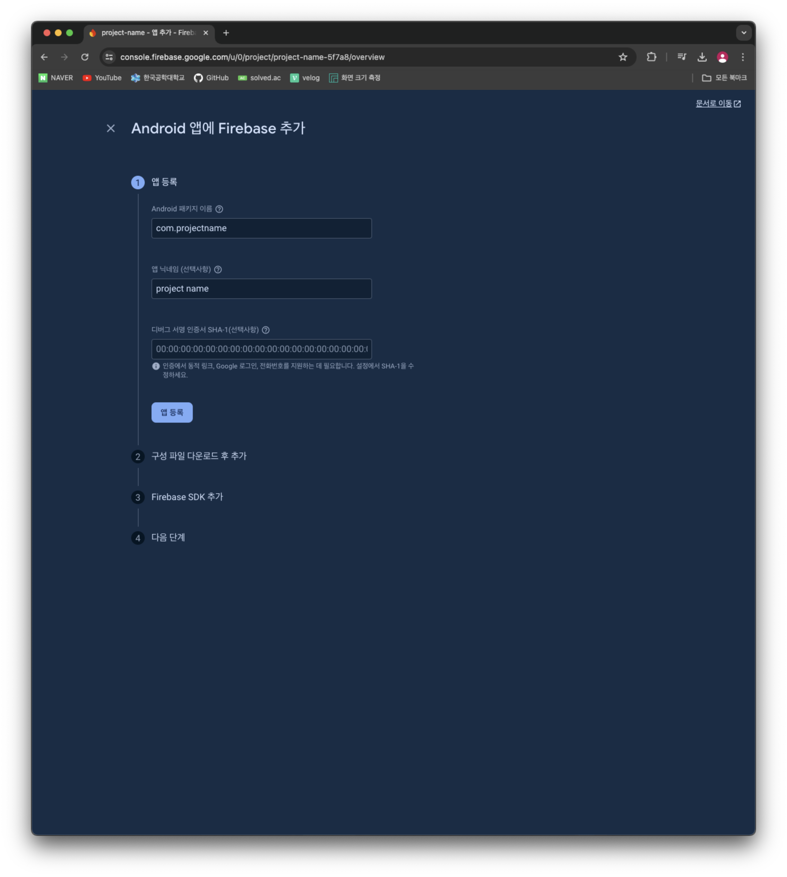Open Chrome three-dot menu
The height and width of the screenshot is (877, 787).
(743, 57)
